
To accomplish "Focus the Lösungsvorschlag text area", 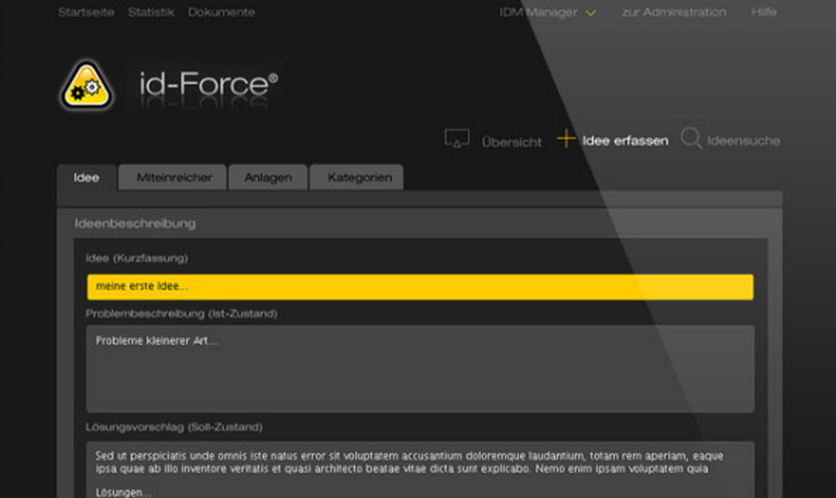I will click(421, 470).
